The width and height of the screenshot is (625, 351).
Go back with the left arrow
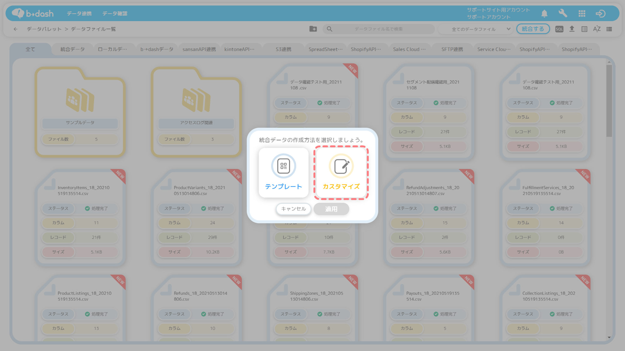(x=16, y=29)
